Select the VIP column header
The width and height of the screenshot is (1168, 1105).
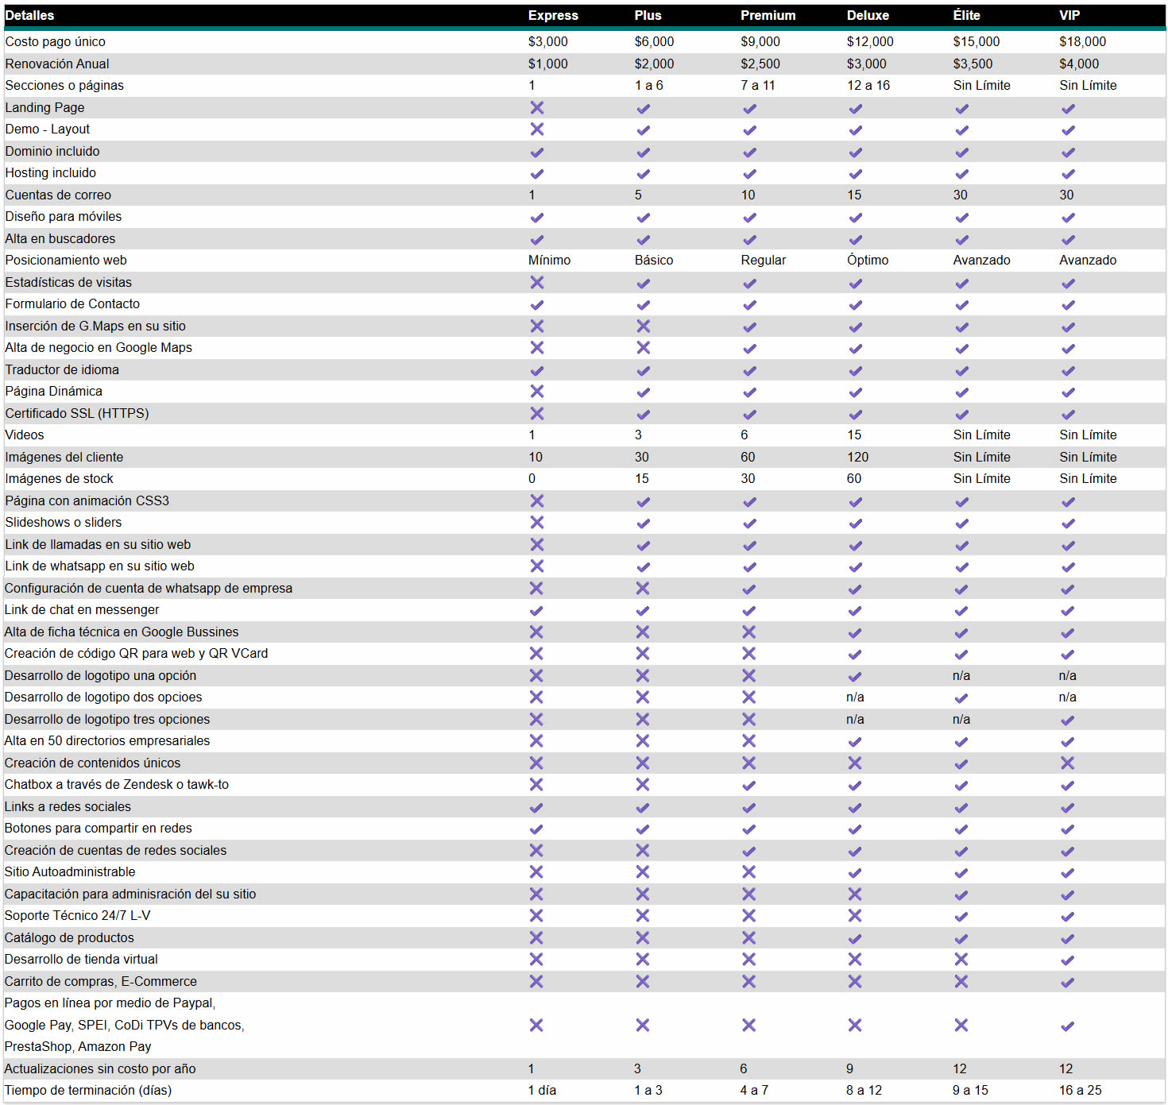point(1069,15)
